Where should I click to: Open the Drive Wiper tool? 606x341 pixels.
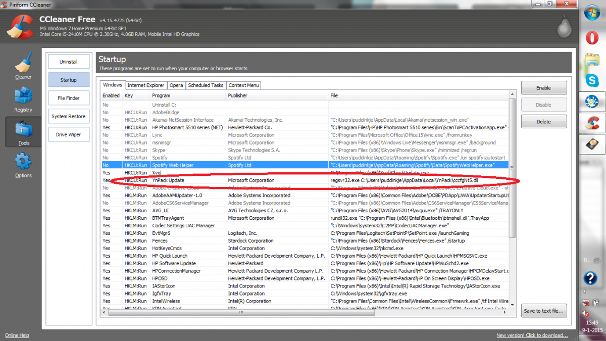tap(69, 134)
